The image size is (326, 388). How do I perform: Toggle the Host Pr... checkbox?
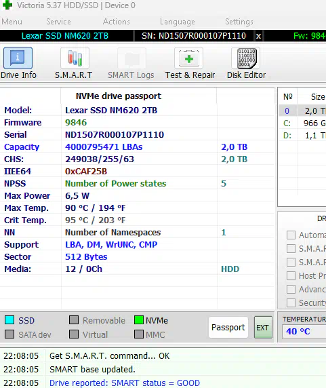tap(291, 275)
